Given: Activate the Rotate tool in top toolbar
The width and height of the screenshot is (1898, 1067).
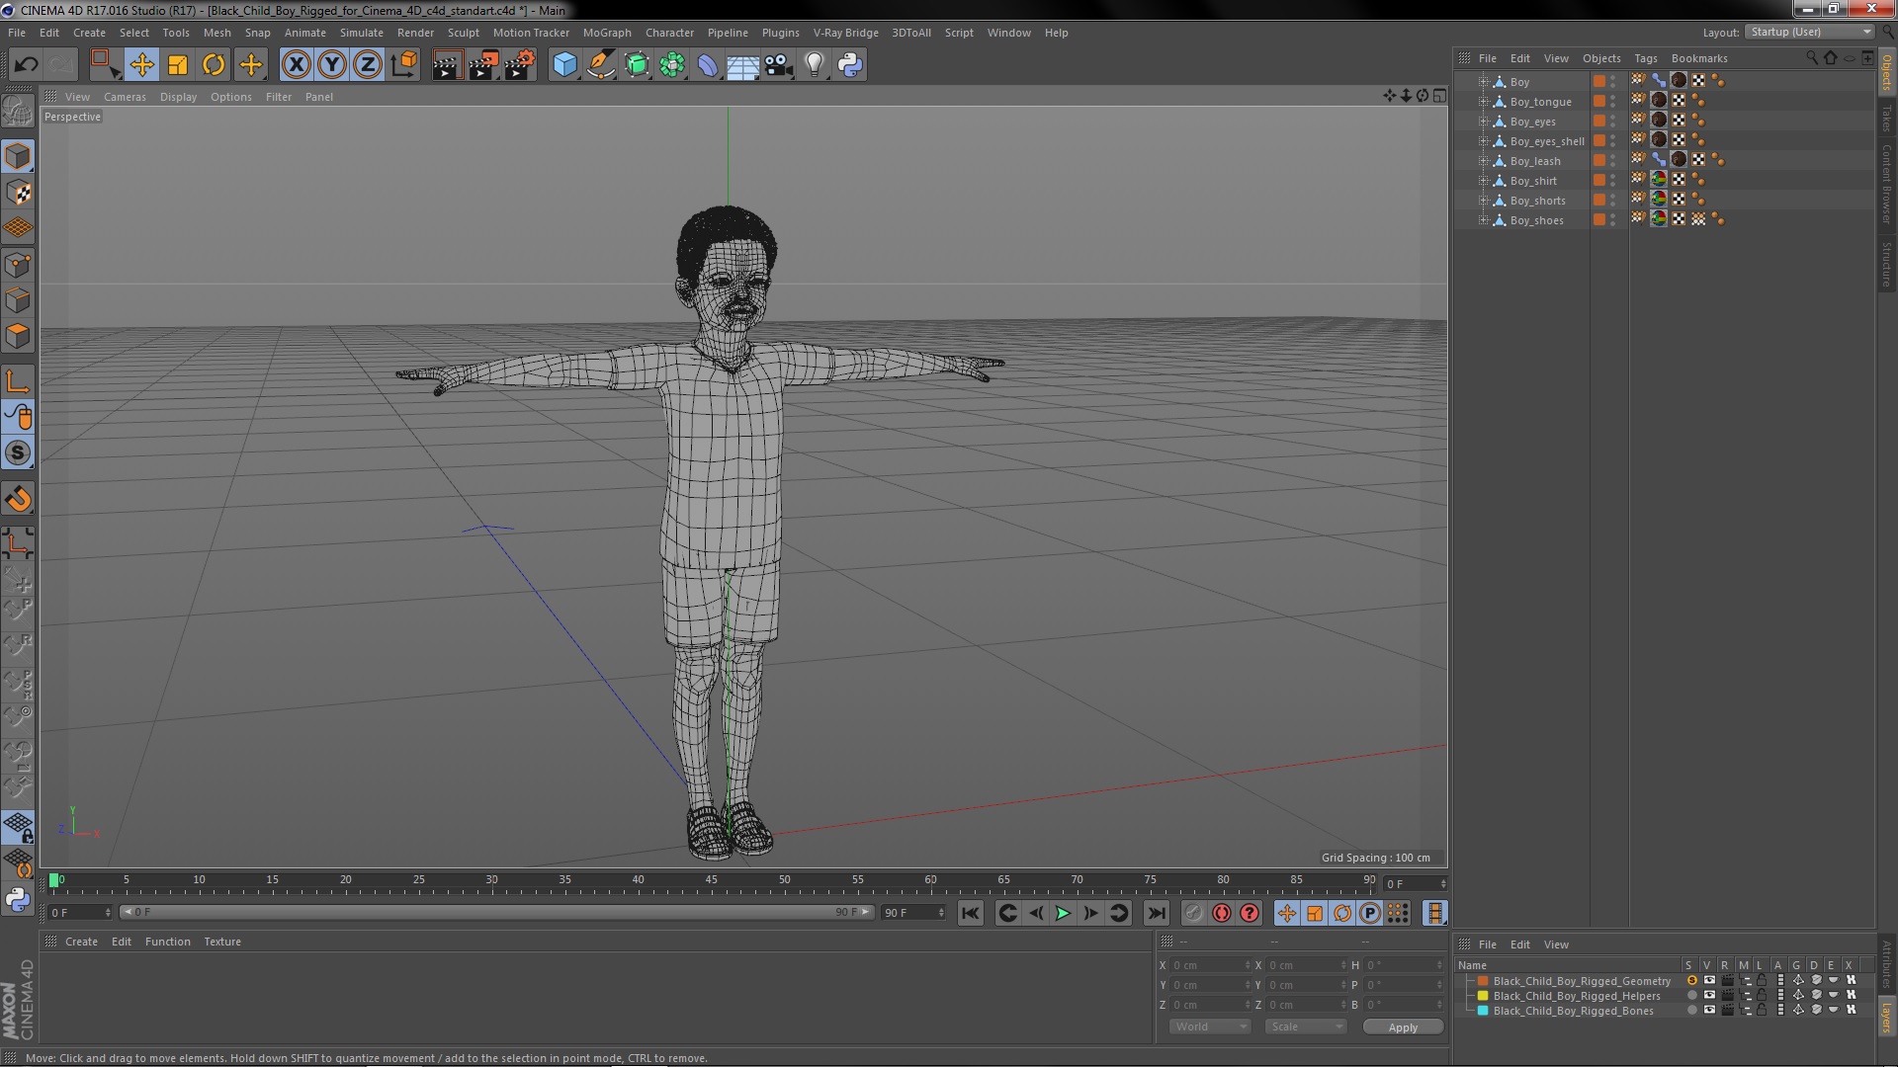Looking at the screenshot, I should click(x=214, y=65).
